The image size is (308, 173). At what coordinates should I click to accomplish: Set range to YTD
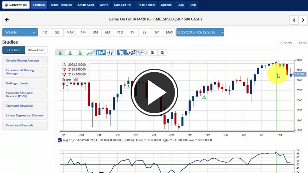click(x=120, y=32)
